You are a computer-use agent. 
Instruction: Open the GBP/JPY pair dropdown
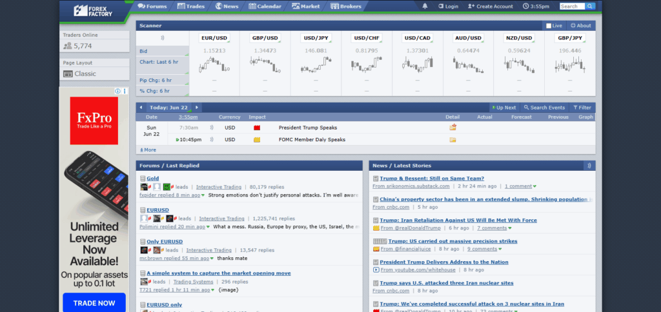pyautogui.click(x=570, y=38)
